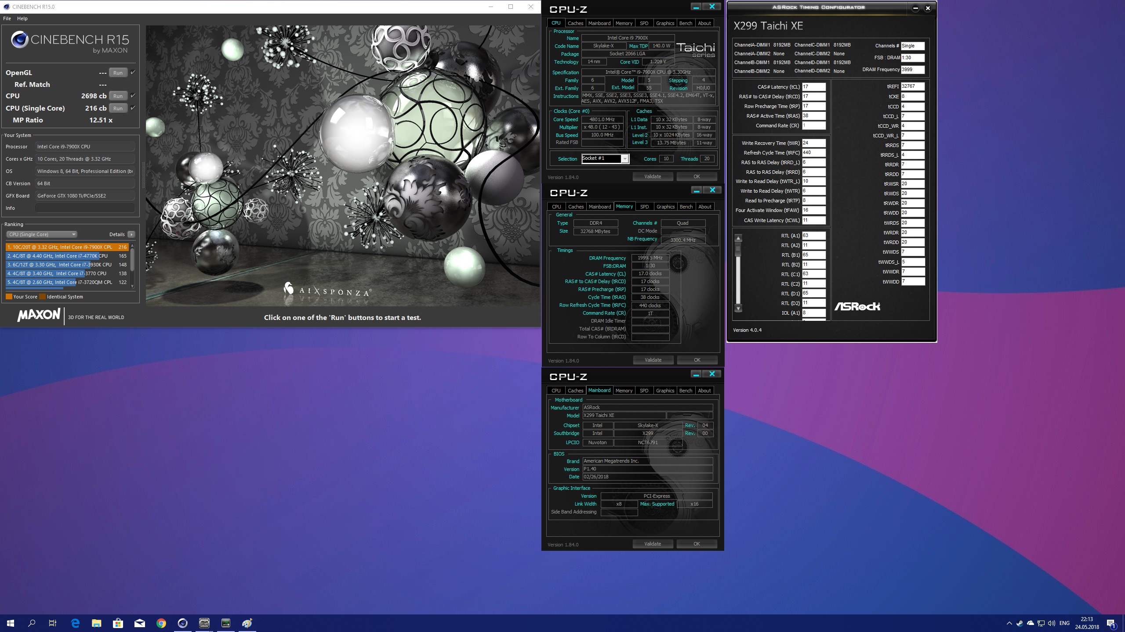Open Cinebench from the taskbar
Screen dimensions: 1125x632
pos(183,623)
